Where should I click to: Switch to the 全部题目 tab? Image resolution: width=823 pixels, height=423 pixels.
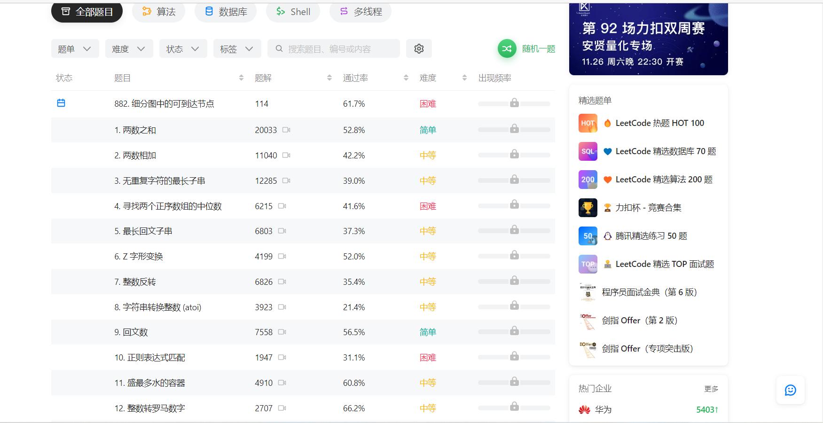click(86, 12)
